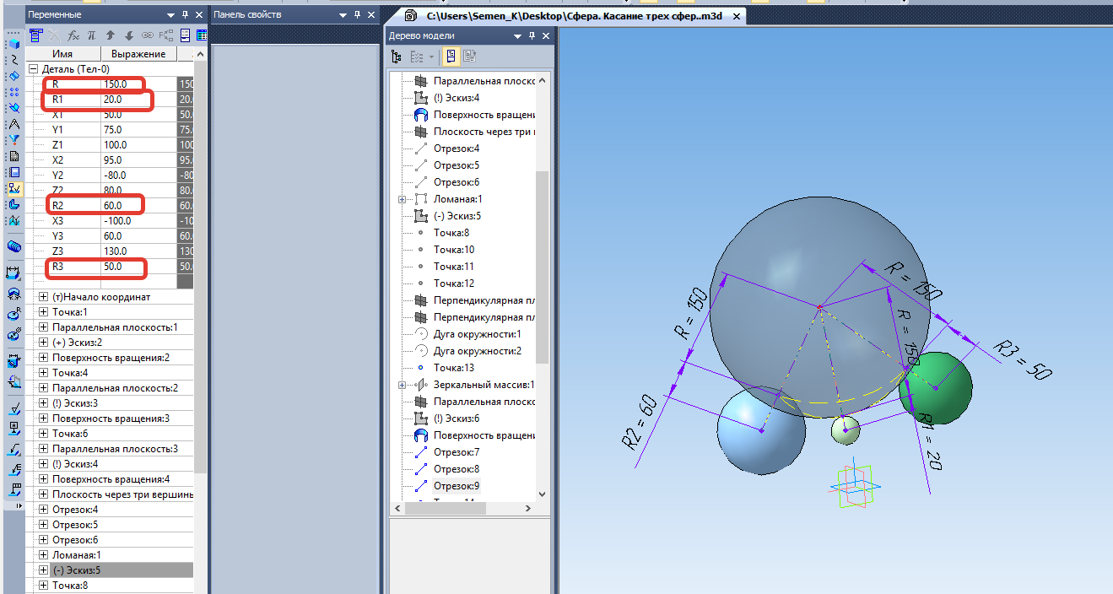1113x594 pixels.
Task: Expand Ломаная:1 in Дерево модели
Action: pyautogui.click(x=402, y=199)
